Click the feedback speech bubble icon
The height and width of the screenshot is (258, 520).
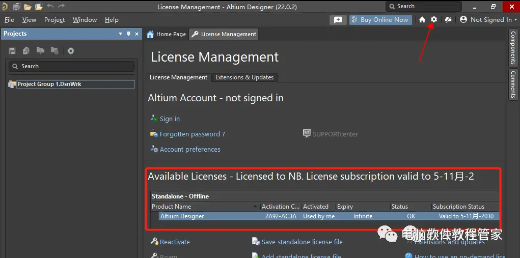338,20
